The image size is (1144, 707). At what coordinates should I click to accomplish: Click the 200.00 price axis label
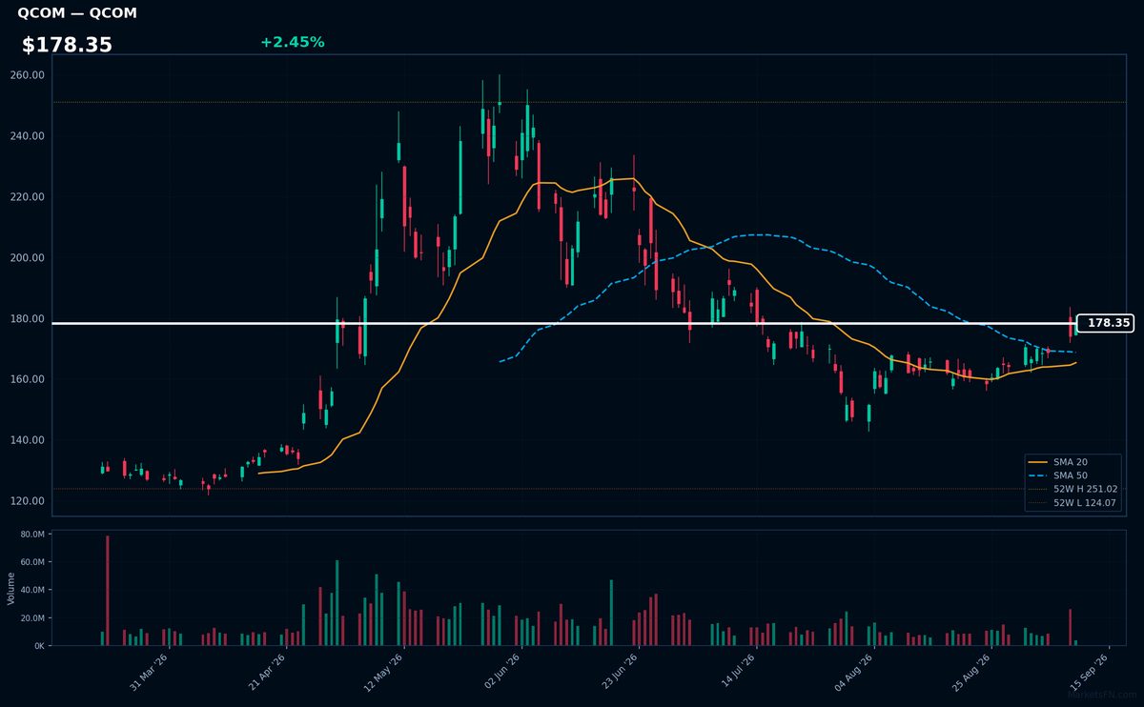(x=28, y=258)
